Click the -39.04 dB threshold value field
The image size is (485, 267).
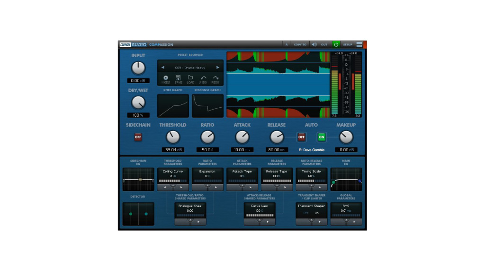[x=173, y=150]
